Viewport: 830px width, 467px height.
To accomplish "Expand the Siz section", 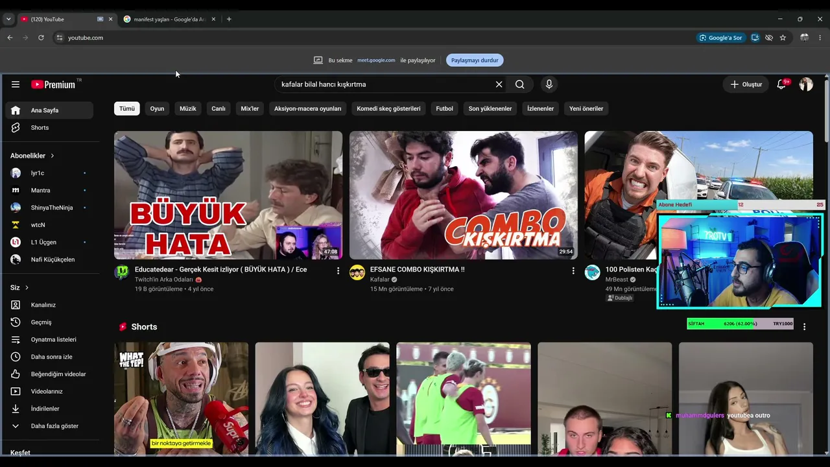I will 19,287.
